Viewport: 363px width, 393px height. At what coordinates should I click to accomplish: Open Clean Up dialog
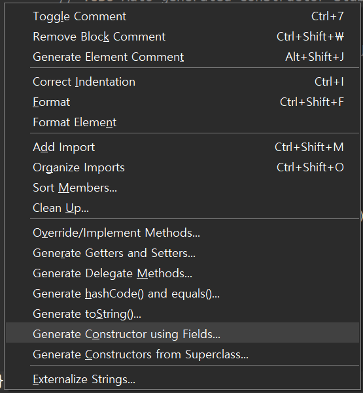pyautogui.click(x=182, y=208)
